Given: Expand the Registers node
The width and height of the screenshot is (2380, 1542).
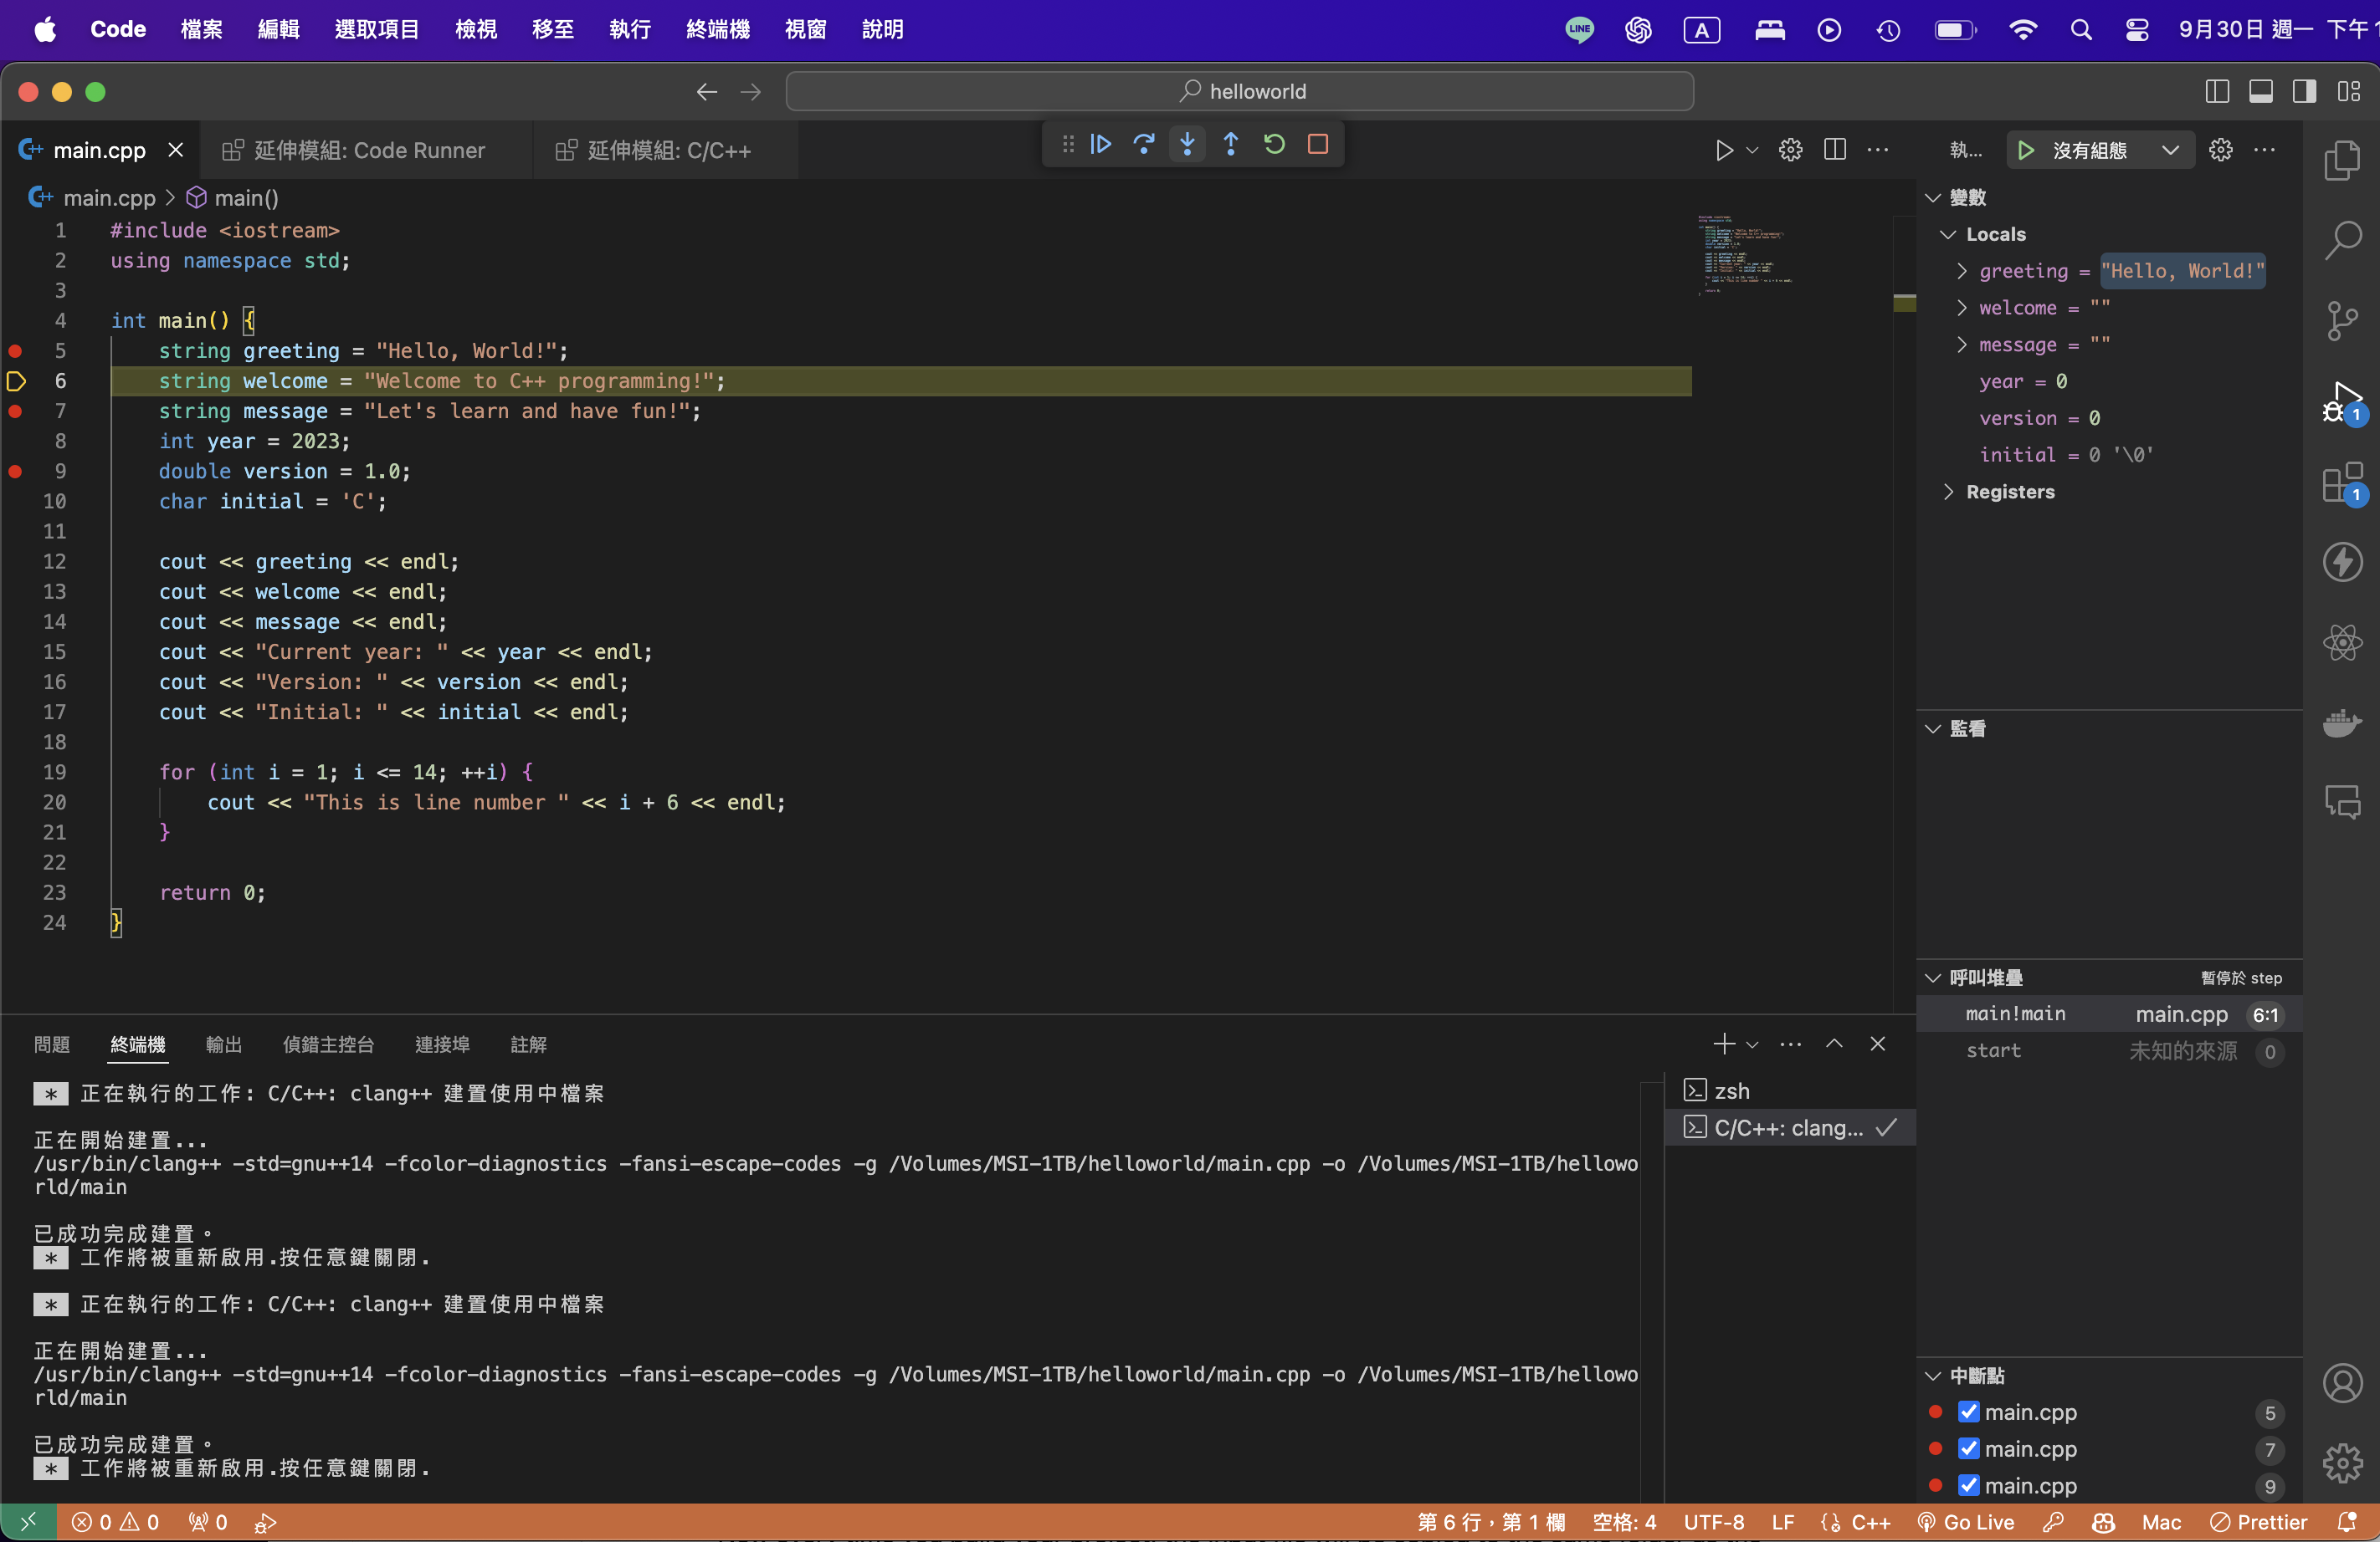Looking at the screenshot, I should coord(1948,492).
